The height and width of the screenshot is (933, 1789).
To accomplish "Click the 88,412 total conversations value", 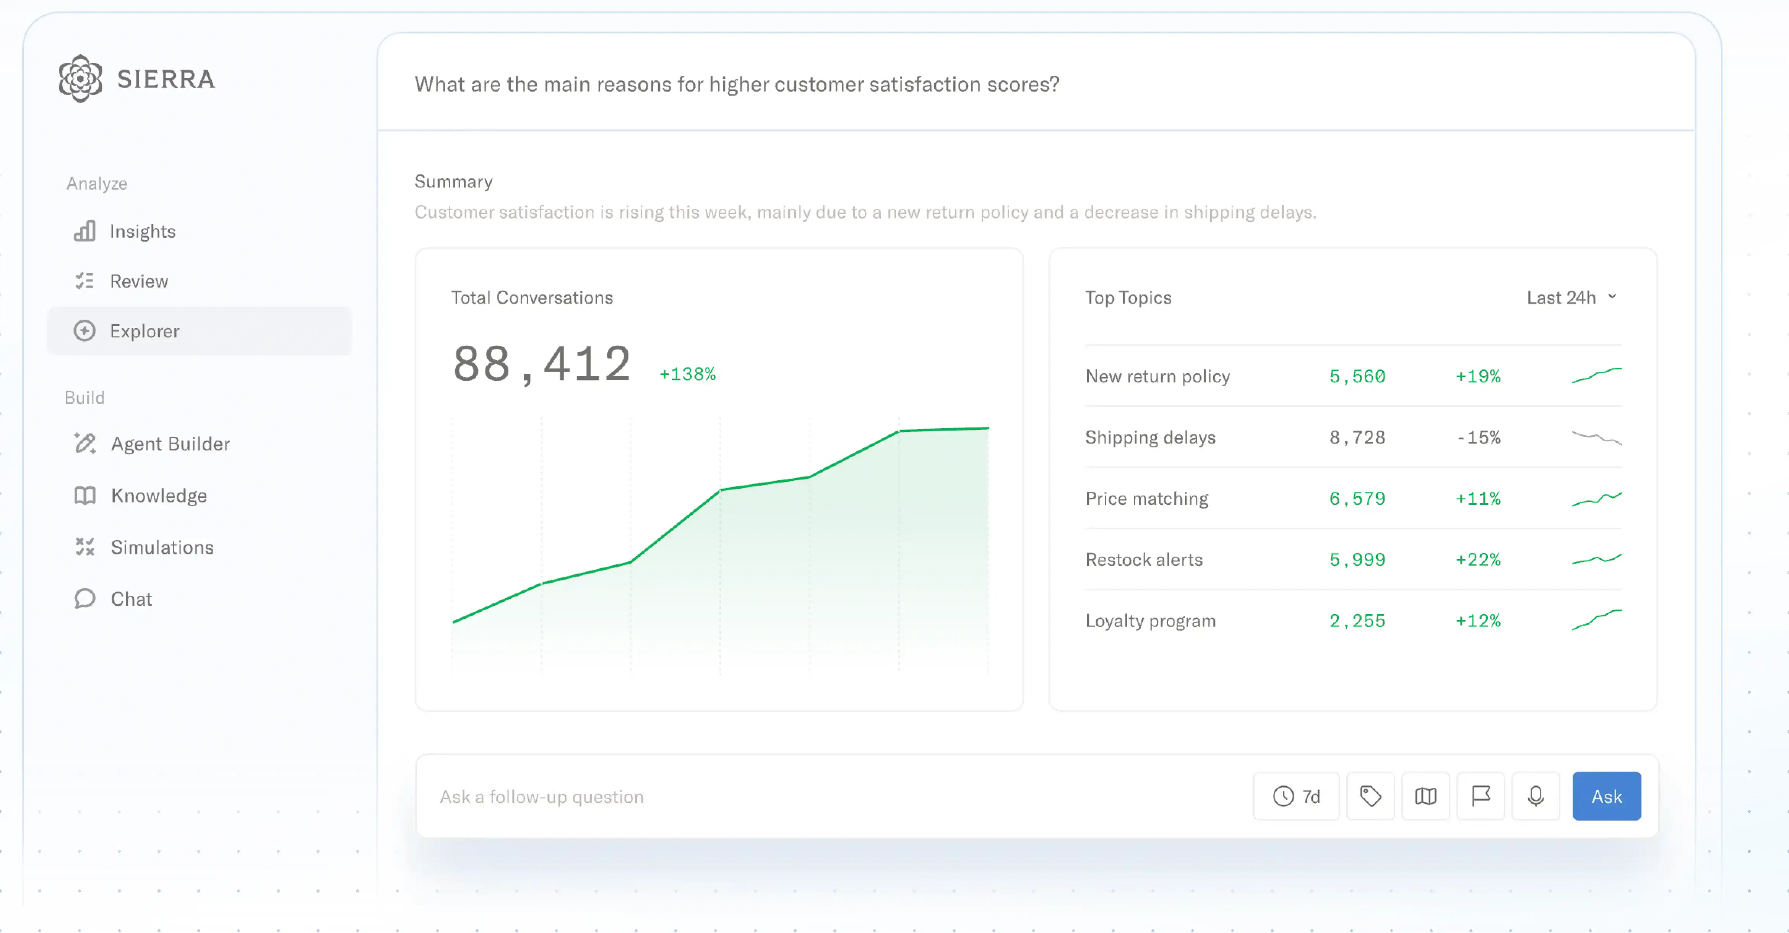I will 542,364.
